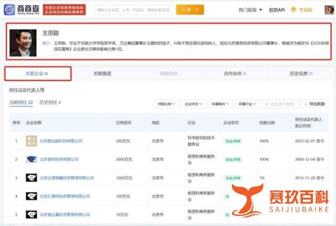Click the 1% shareholding cell in row 3

262,178
